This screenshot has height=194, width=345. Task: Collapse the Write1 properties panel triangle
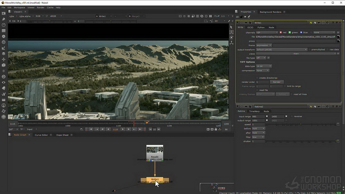(x=237, y=23)
